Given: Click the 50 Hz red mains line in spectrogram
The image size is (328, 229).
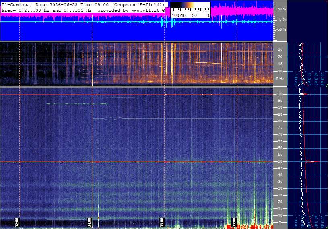Looking at the screenshot, I should point(137,162).
